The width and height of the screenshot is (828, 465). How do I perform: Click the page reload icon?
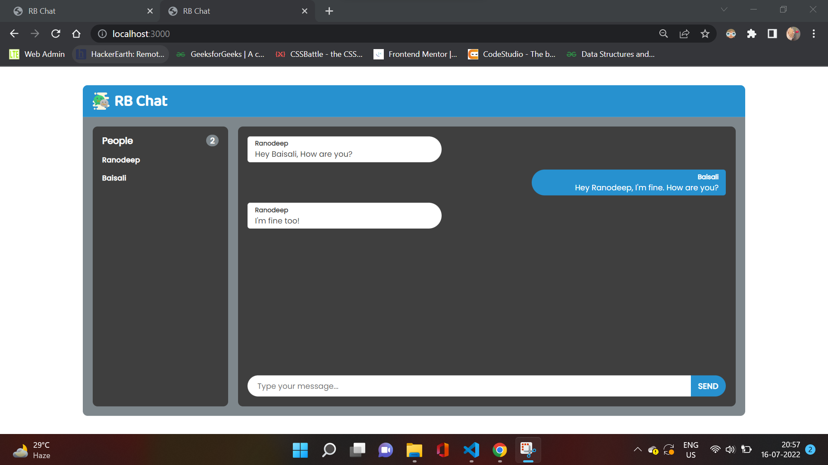click(x=56, y=34)
